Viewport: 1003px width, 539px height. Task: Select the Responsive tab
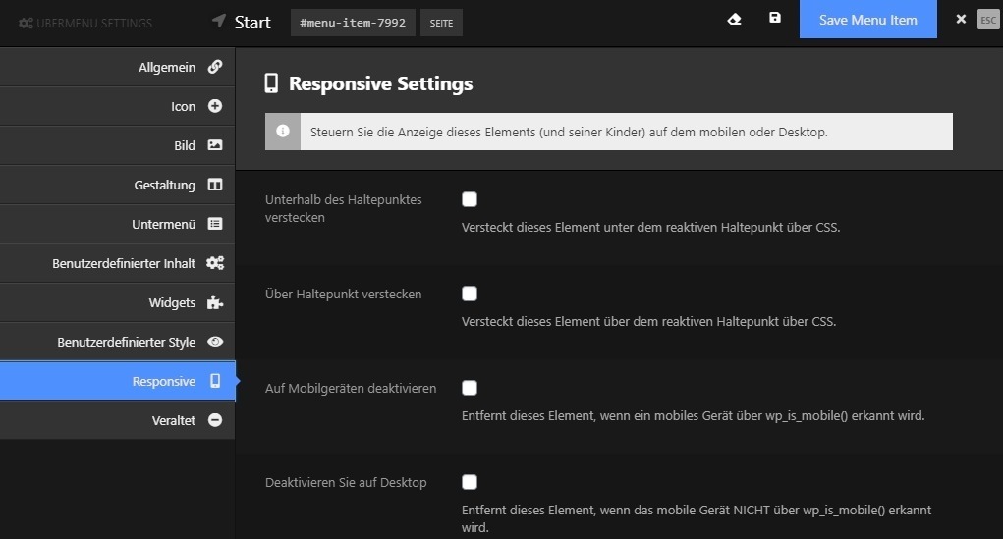(x=117, y=381)
